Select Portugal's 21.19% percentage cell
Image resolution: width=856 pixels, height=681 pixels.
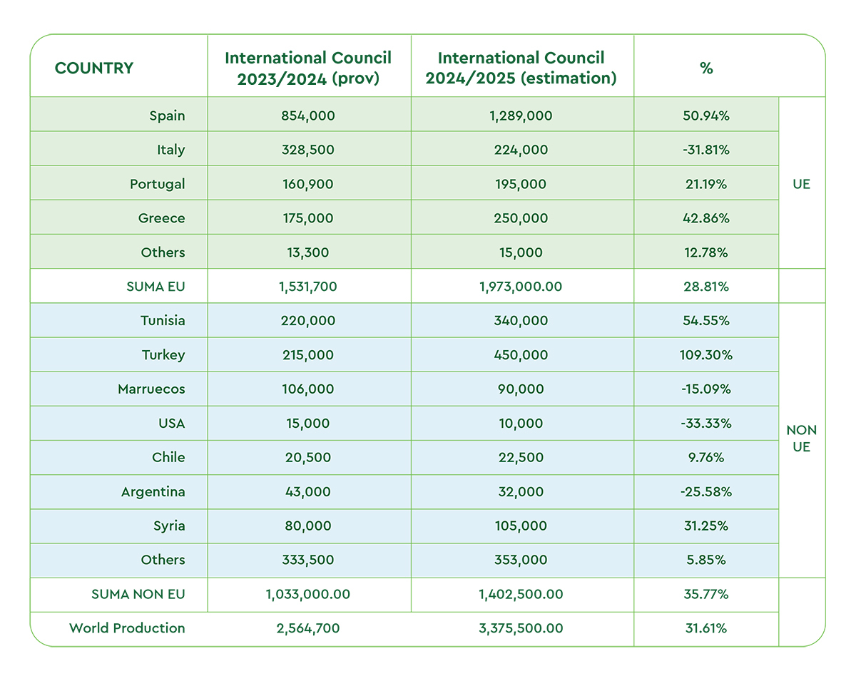(x=706, y=184)
